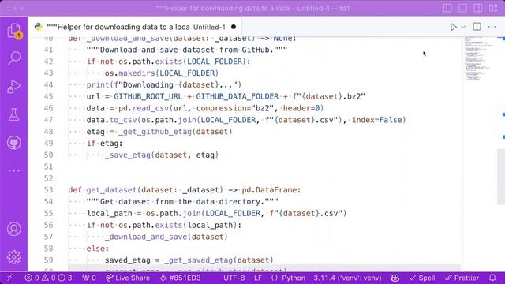505x284 pixels.
Task: Click 'local_path' variable on line 55
Action: (x=109, y=214)
